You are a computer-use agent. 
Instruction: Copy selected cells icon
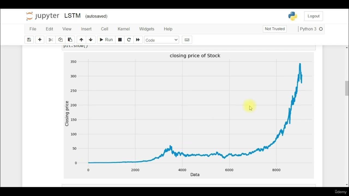pos(60,40)
